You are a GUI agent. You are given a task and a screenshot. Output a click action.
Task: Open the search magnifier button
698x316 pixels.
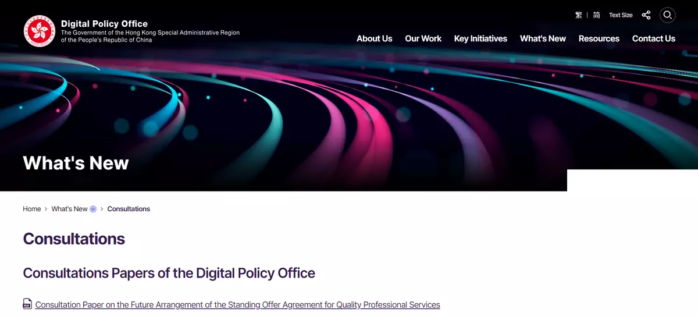[667, 15]
